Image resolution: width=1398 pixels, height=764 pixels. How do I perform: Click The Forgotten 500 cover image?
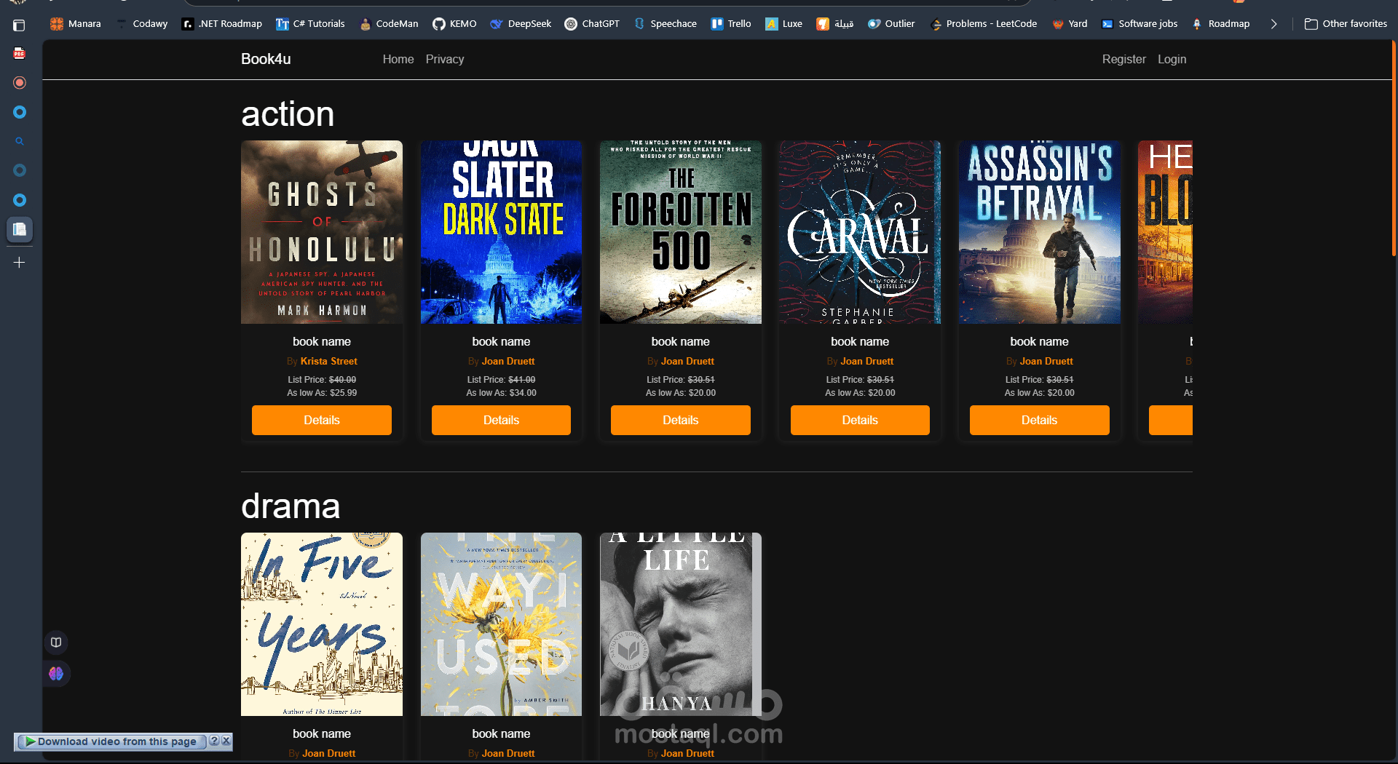[681, 232]
